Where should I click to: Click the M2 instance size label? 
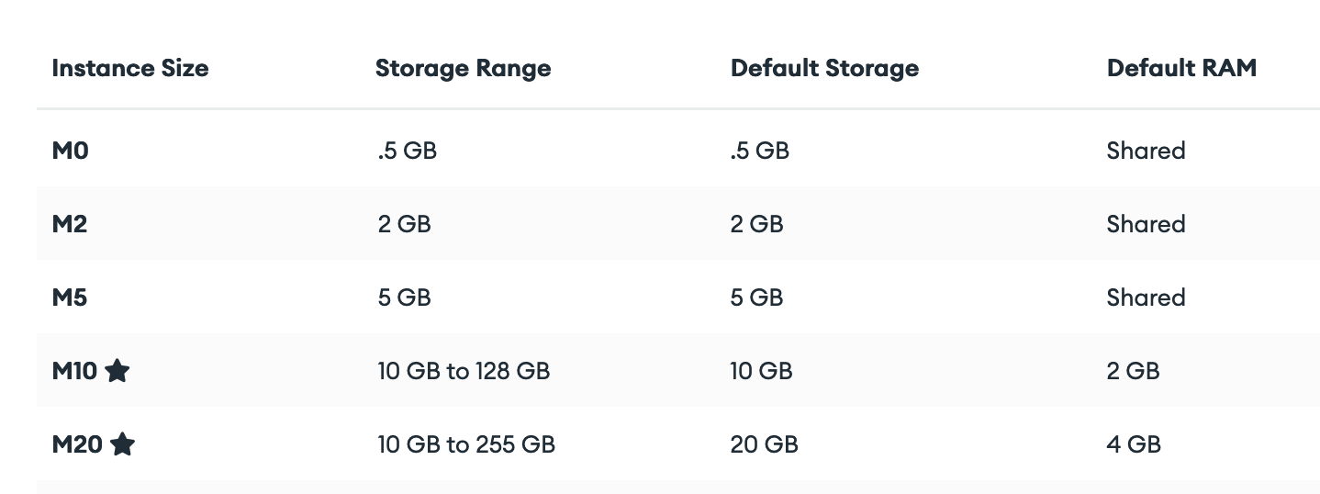tap(70, 224)
